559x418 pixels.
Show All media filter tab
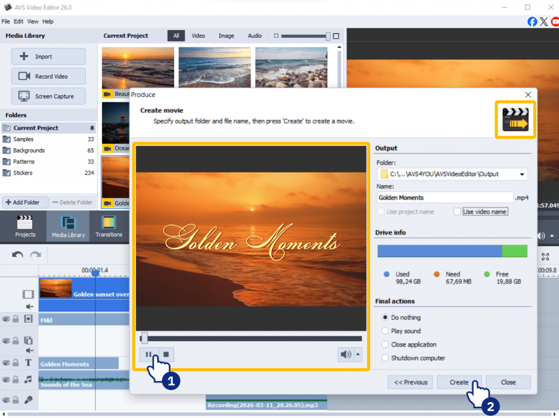click(x=176, y=35)
